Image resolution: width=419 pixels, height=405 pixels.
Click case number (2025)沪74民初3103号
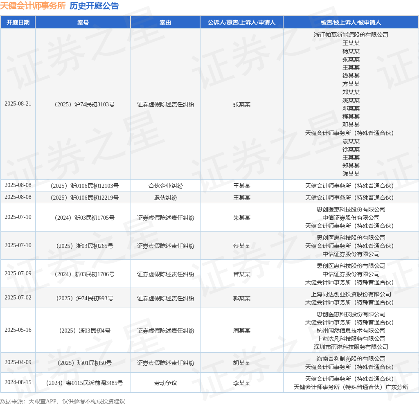click(84, 104)
